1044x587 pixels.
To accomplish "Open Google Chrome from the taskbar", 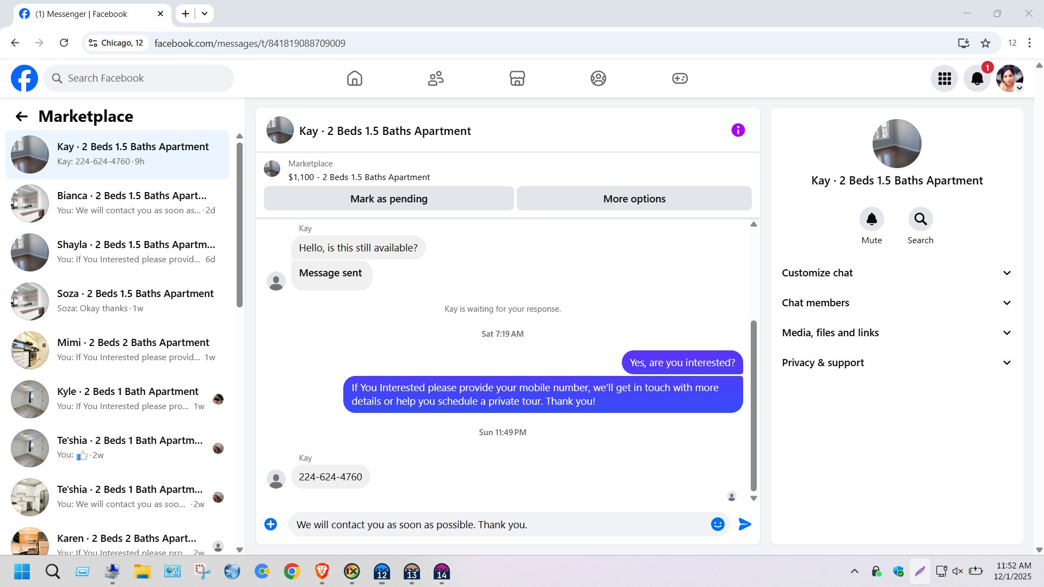I will coord(292,571).
